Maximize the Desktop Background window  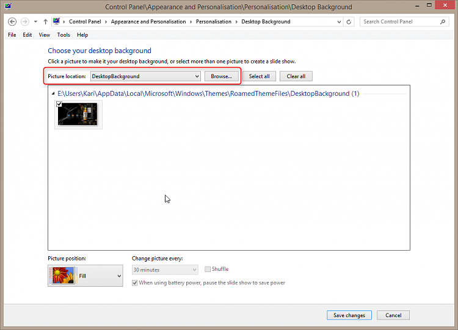tap(429, 5)
